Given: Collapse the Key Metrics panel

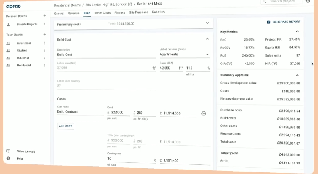Looking at the screenshot, I should click(297, 31).
